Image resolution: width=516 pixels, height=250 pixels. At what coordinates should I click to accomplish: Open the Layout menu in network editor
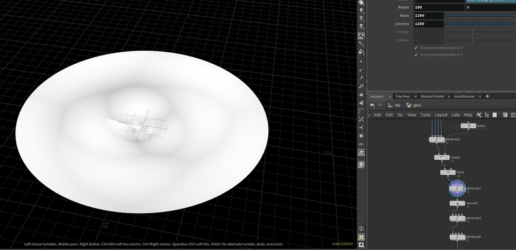click(x=441, y=115)
